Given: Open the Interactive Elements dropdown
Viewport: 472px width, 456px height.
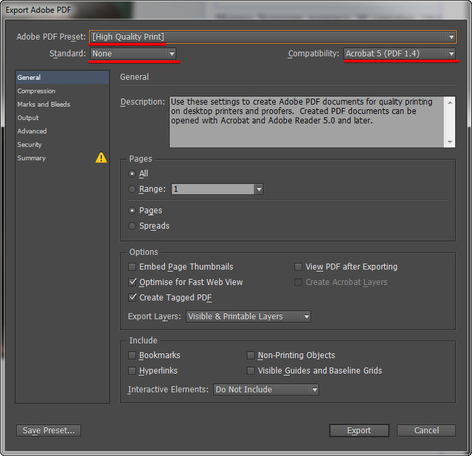Looking at the screenshot, I should point(265,390).
